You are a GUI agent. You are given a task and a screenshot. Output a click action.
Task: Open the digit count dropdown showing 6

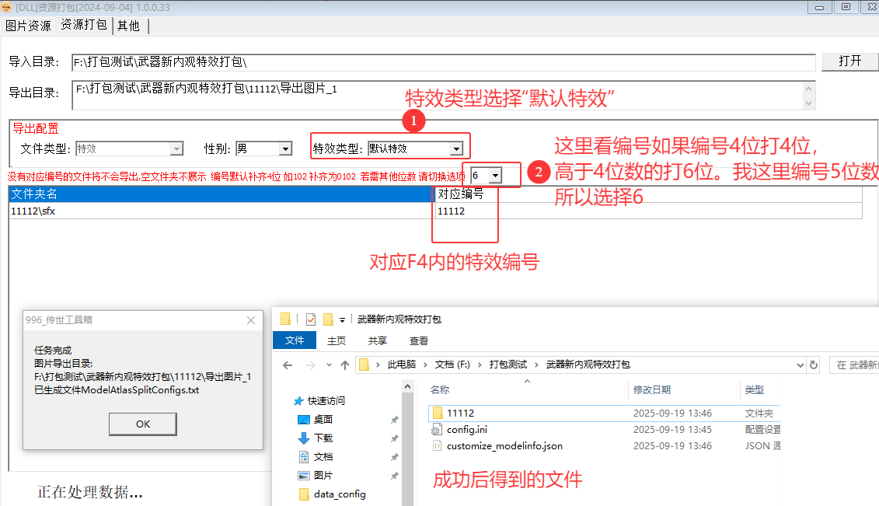(494, 176)
